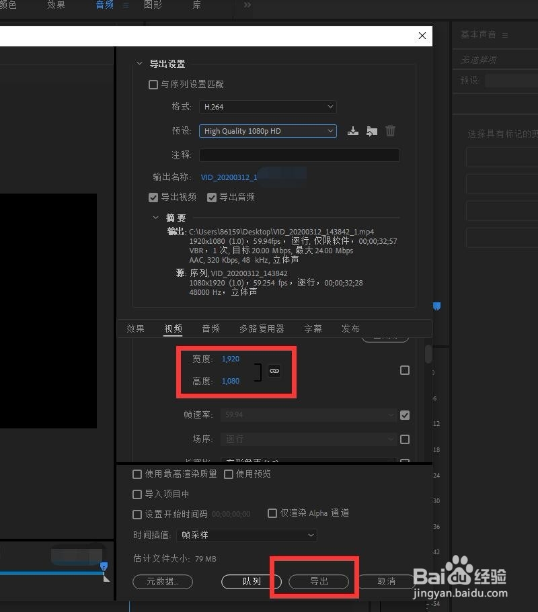Open the 预设 dropdown in 基本声音 panel
Screen dimensions: 538x612
coord(511,81)
